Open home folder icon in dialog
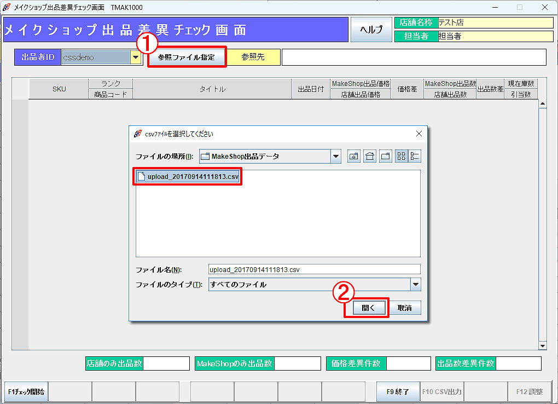 370,156
